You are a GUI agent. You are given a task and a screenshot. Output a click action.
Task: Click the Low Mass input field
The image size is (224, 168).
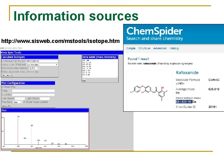[20, 98]
